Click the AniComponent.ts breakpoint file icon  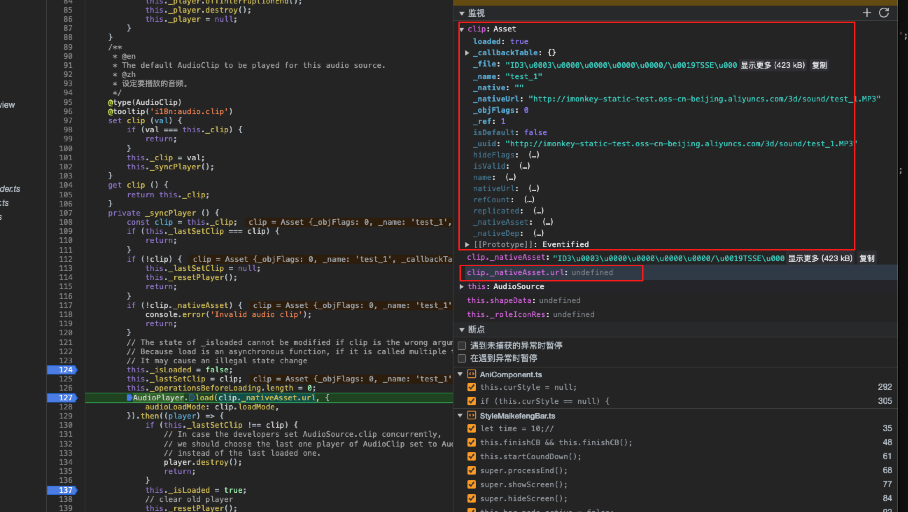[471, 374]
